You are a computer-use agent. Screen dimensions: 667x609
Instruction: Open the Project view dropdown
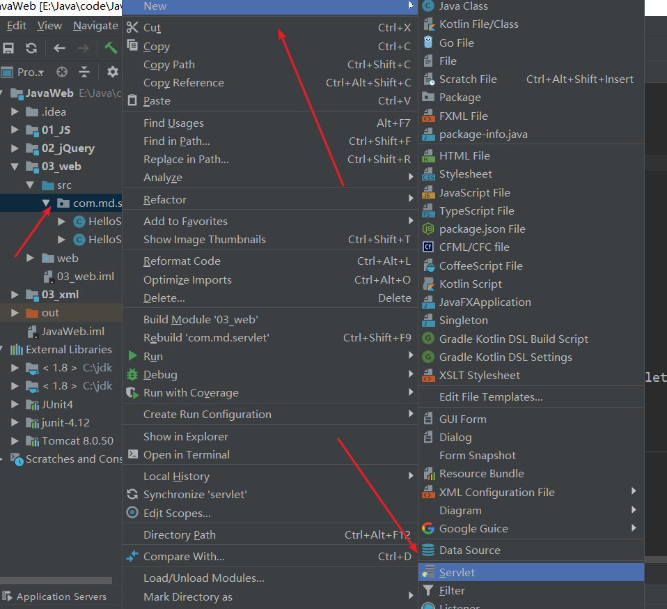pyautogui.click(x=30, y=72)
